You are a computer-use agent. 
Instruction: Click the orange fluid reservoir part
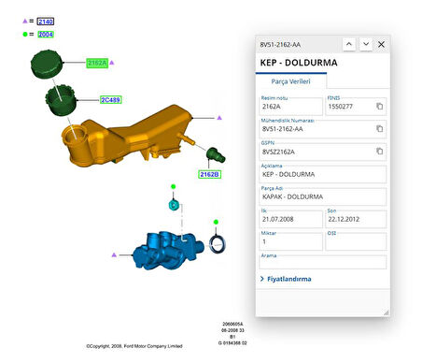coord(126,136)
